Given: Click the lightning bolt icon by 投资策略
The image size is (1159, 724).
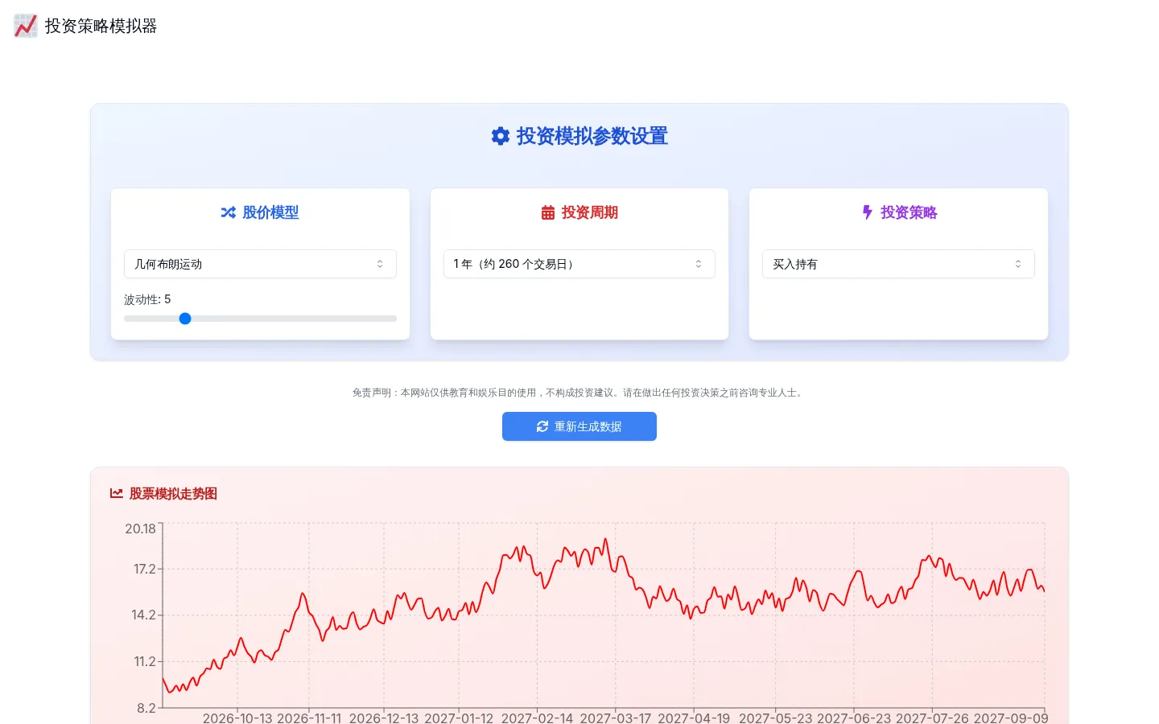Looking at the screenshot, I should click(x=867, y=212).
